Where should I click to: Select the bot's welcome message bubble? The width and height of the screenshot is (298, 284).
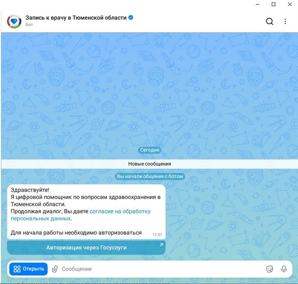pyautogui.click(x=86, y=212)
